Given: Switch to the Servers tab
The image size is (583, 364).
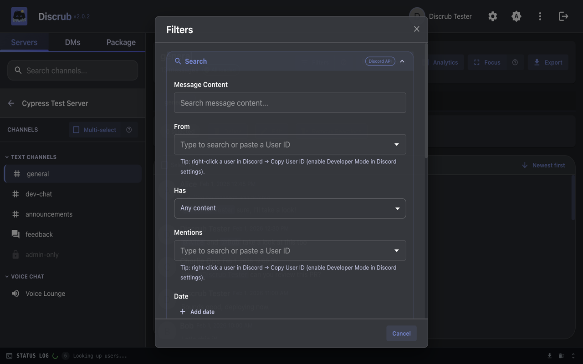Looking at the screenshot, I should pyautogui.click(x=24, y=42).
